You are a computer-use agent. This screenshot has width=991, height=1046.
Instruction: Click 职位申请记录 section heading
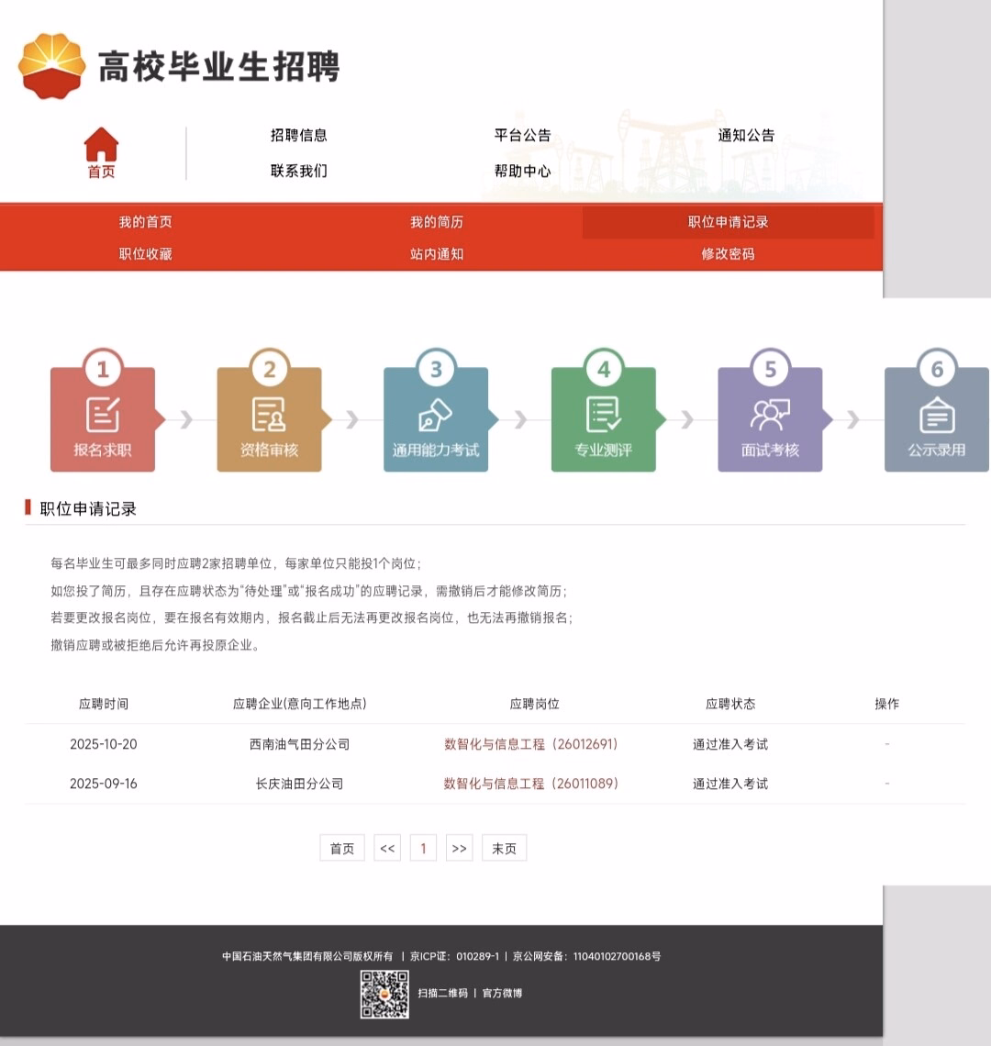tap(88, 509)
